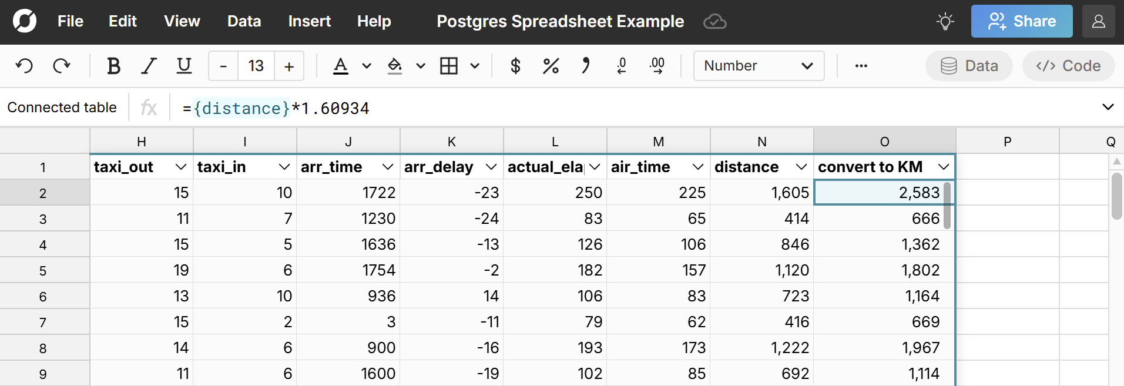This screenshot has height=386, width=1124.
Task: Open the Code panel button
Action: pyautogui.click(x=1068, y=66)
